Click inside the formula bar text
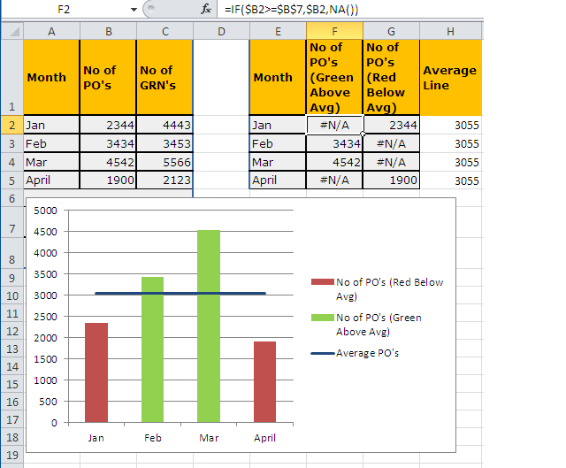This screenshot has width=566, height=468. pyautogui.click(x=354, y=9)
